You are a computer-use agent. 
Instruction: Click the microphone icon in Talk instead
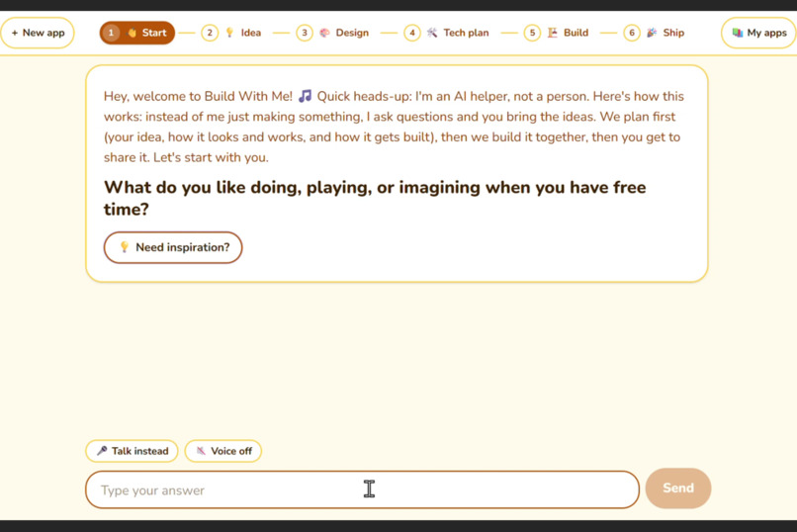[102, 451]
